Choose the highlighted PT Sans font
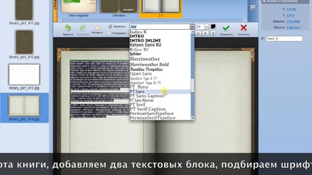This screenshot has width=312, height=175. coord(160,91)
